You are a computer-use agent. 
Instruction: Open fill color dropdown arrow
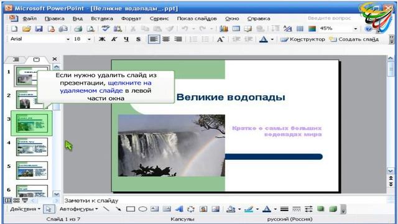(x=239, y=209)
